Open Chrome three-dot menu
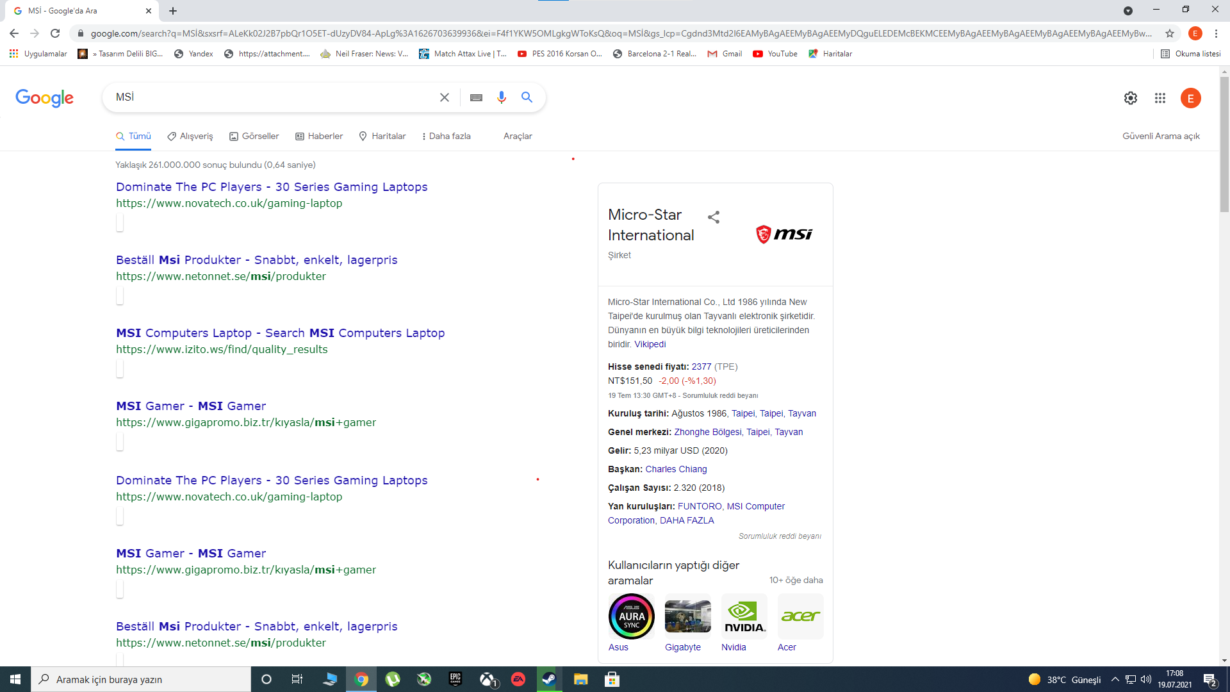 tap(1216, 33)
